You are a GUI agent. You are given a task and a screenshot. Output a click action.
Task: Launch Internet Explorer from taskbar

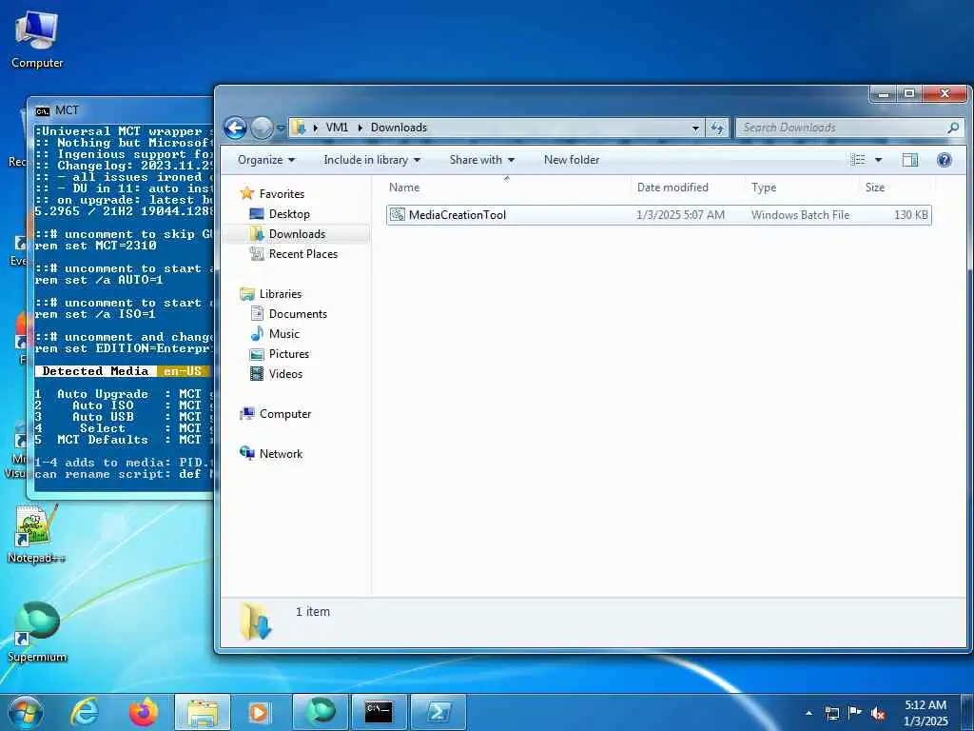point(85,712)
